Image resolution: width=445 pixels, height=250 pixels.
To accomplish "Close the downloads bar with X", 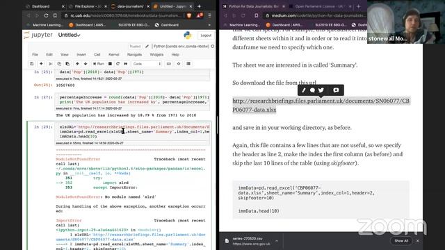I will (x=418, y=241).
